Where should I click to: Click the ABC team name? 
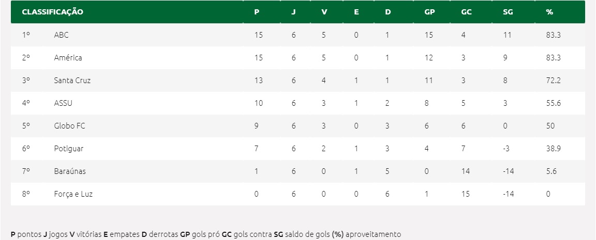[61, 35]
